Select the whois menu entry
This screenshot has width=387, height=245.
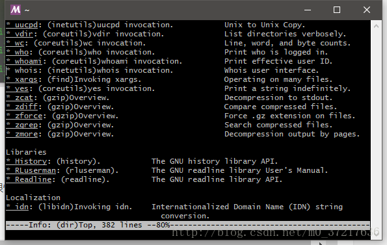(x=22, y=70)
